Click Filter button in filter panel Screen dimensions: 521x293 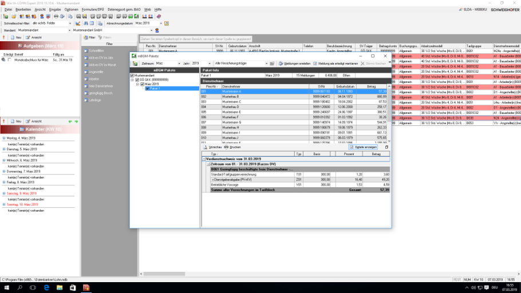click(x=89, y=38)
